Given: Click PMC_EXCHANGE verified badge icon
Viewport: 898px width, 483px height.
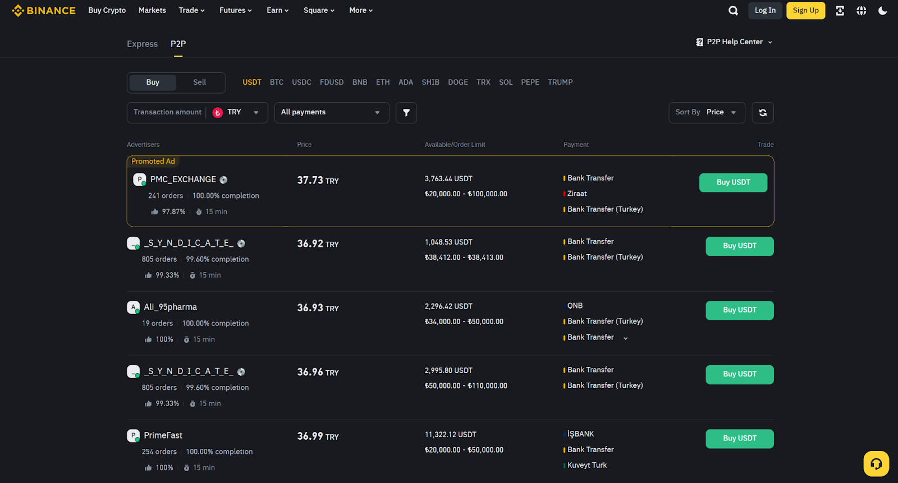Looking at the screenshot, I should point(223,180).
